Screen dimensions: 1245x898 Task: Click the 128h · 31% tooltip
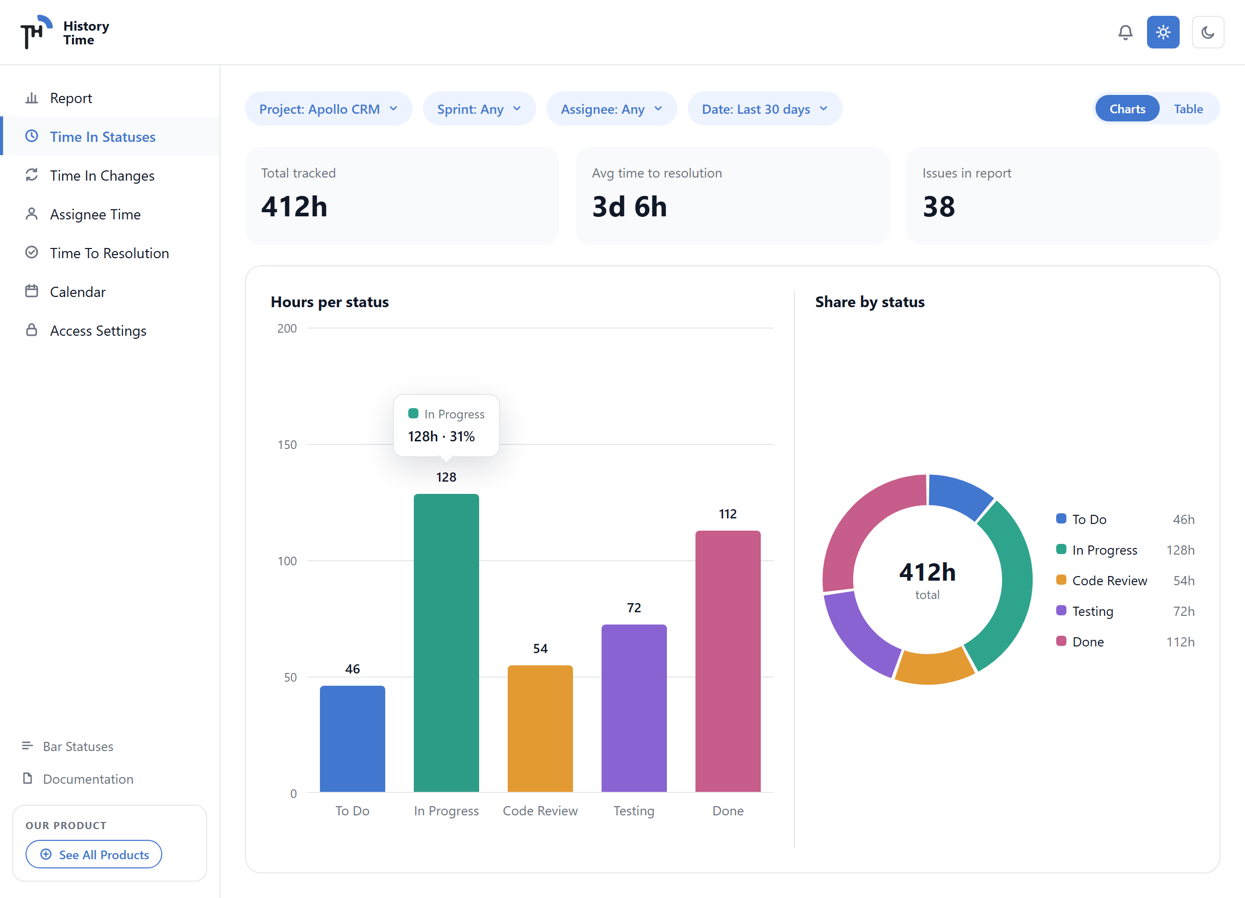446,426
